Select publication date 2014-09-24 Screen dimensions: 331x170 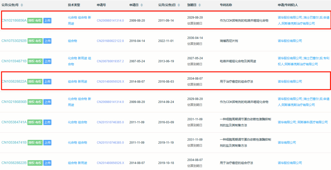click(x=166, y=102)
